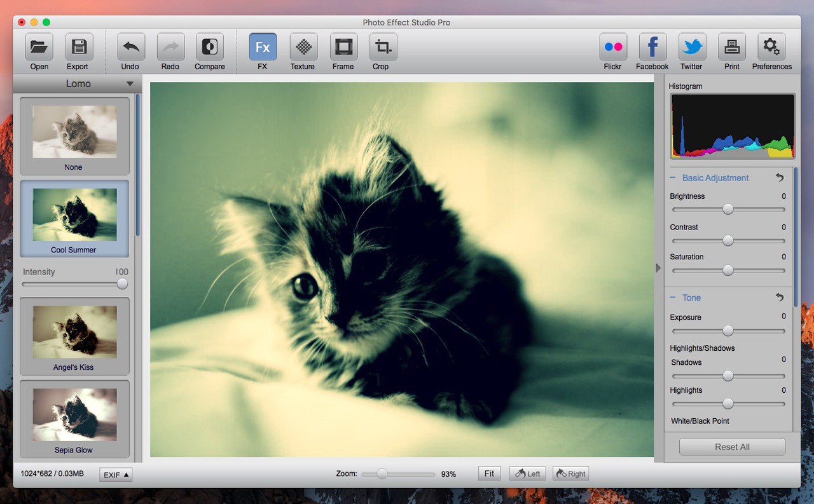Collapse the Basic Adjustment section
The image size is (814, 504).
[673, 178]
